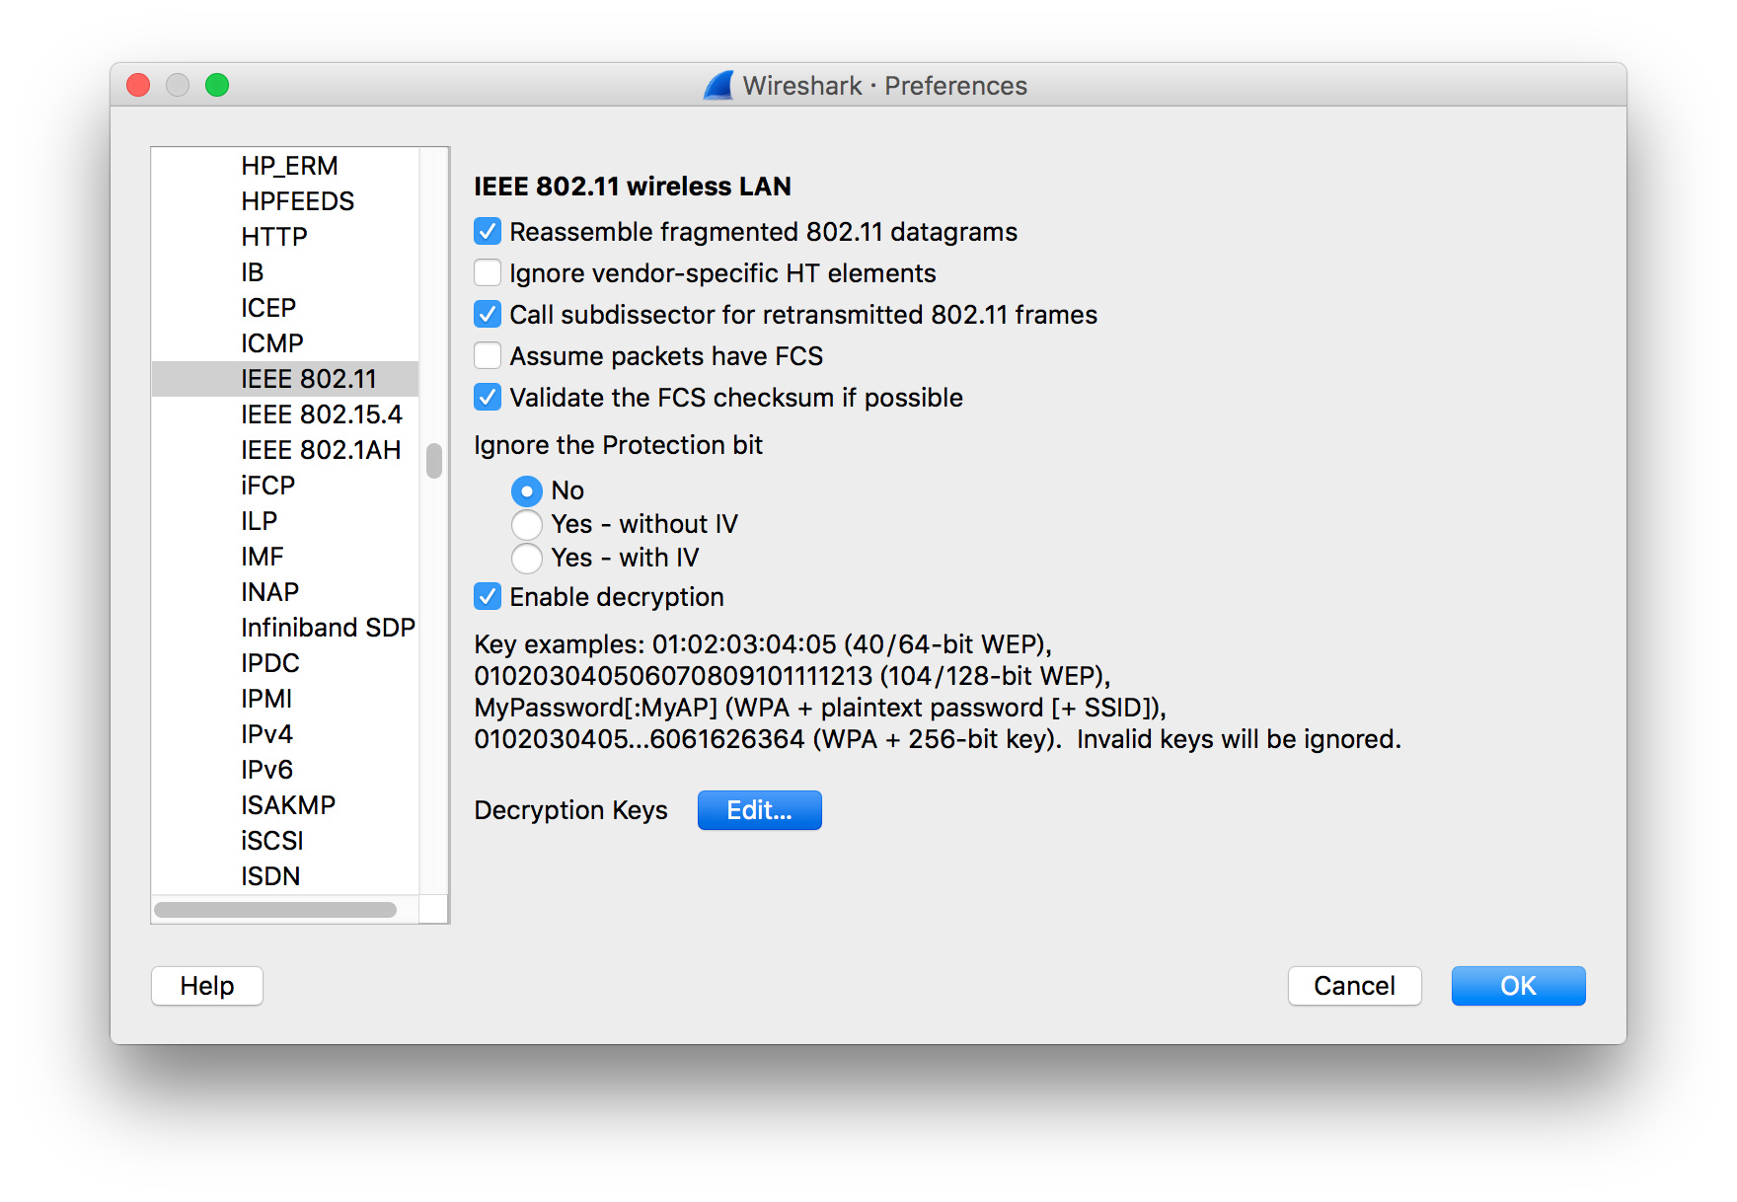1737x1202 pixels.
Task: Select ILP protocol entry
Action: pyautogui.click(x=285, y=521)
